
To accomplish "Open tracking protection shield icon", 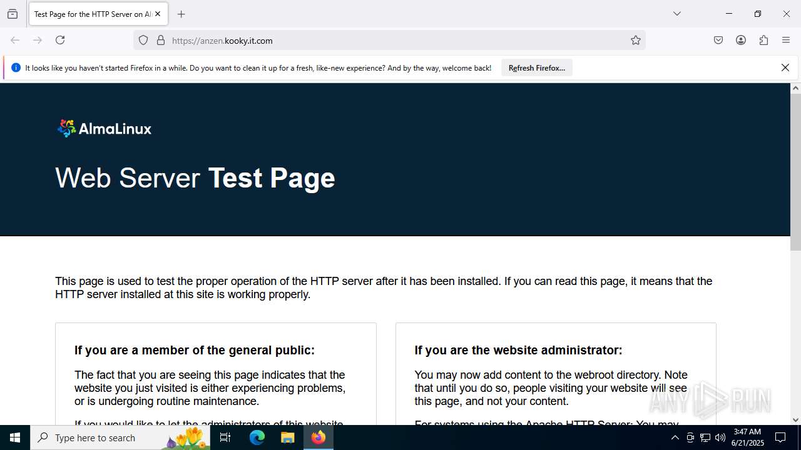I will click(x=143, y=40).
